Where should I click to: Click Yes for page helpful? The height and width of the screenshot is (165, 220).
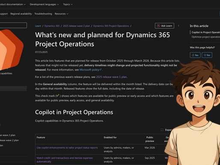195,55
